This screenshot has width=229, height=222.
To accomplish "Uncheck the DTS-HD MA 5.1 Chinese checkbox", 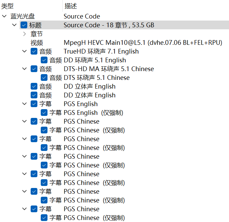I will coord(34,69).
